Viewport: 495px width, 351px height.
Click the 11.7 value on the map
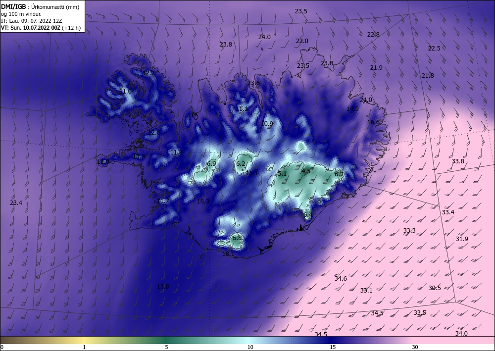[163, 201]
